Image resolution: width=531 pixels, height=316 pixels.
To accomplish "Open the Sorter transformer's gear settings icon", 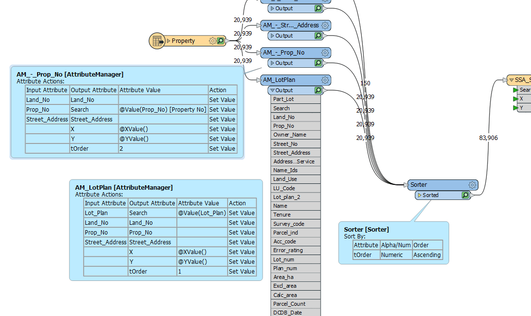I will coord(472,184).
